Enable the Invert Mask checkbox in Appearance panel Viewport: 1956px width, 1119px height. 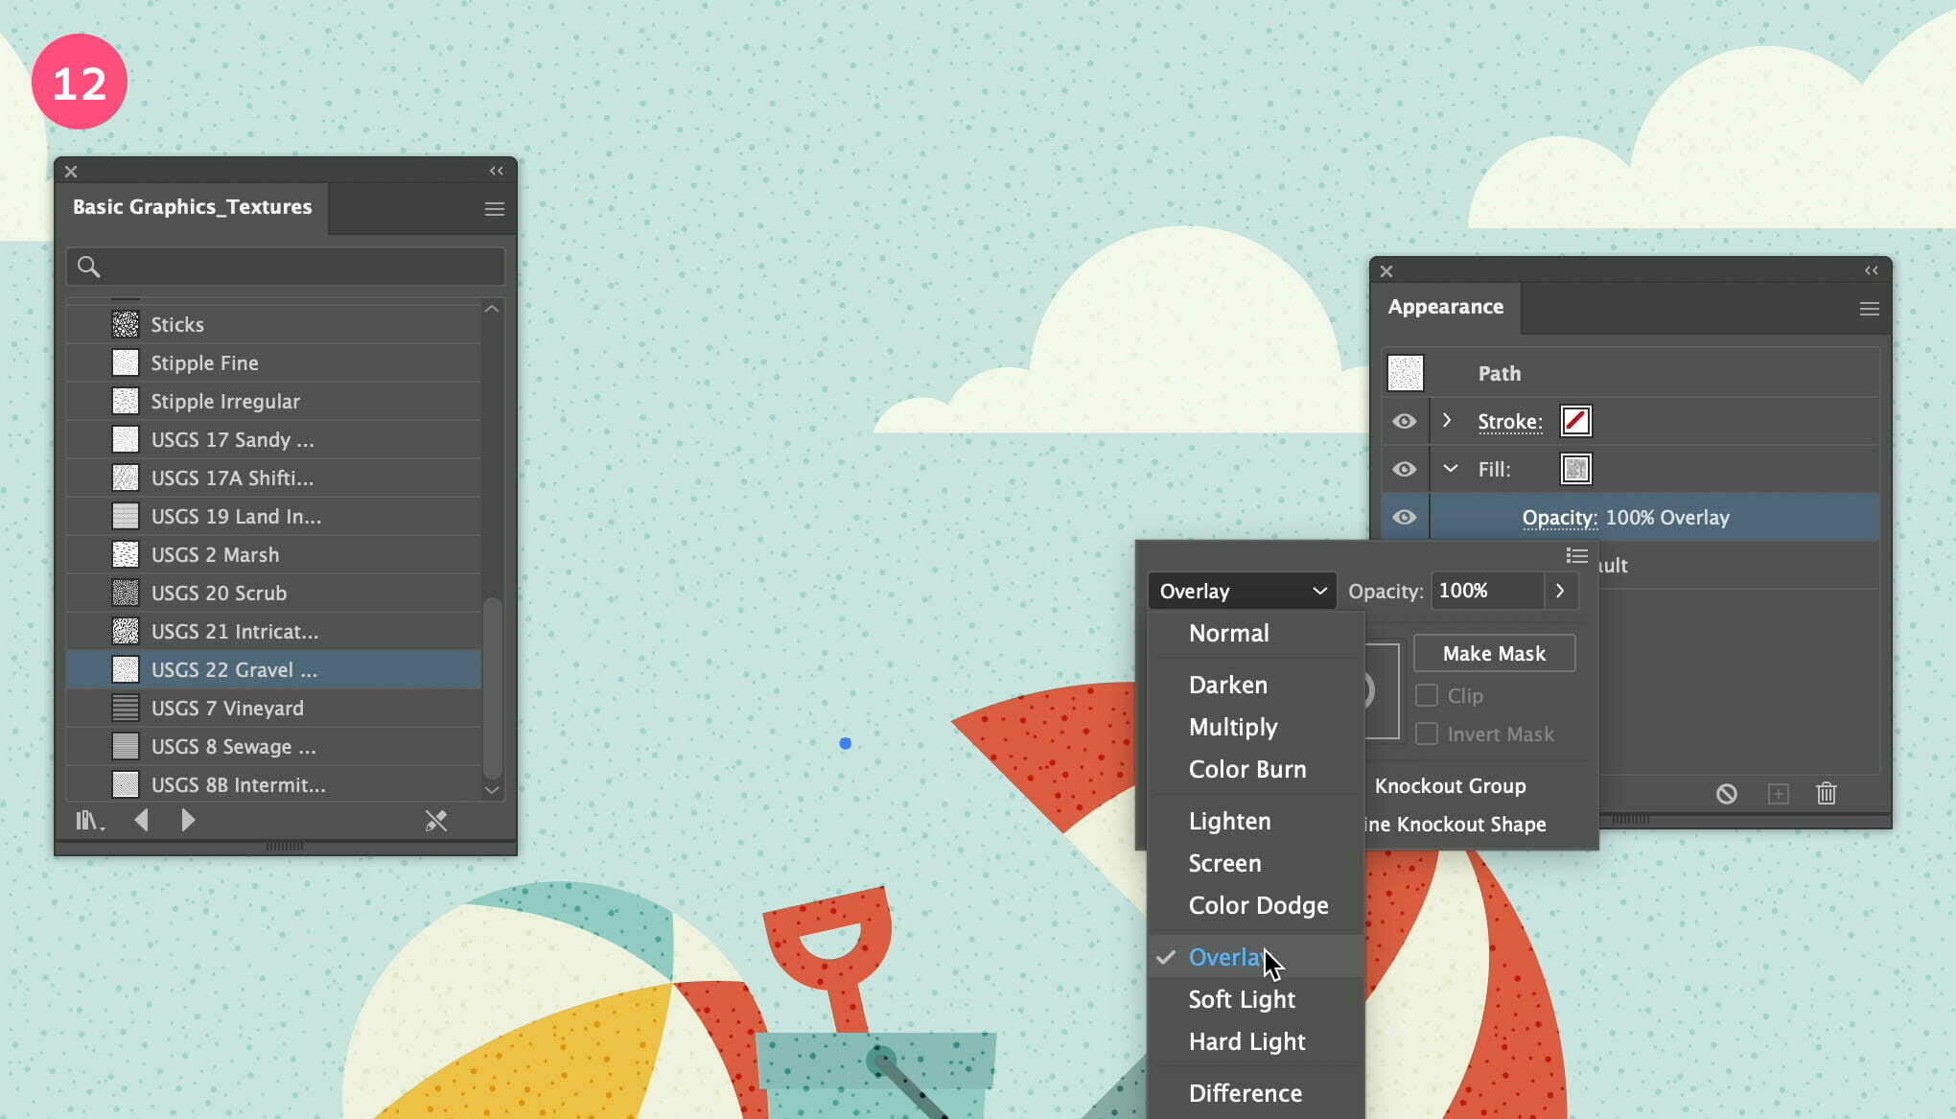coord(1427,734)
